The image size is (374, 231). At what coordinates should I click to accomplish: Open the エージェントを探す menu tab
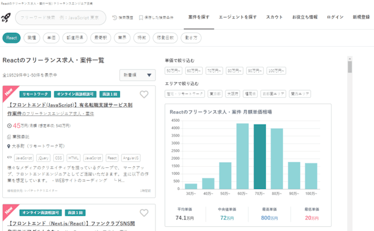pos(238,17)
